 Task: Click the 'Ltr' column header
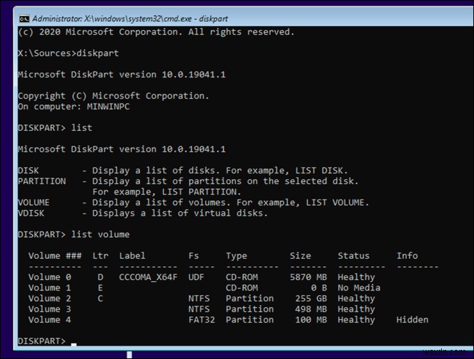(x=100, y=255)
